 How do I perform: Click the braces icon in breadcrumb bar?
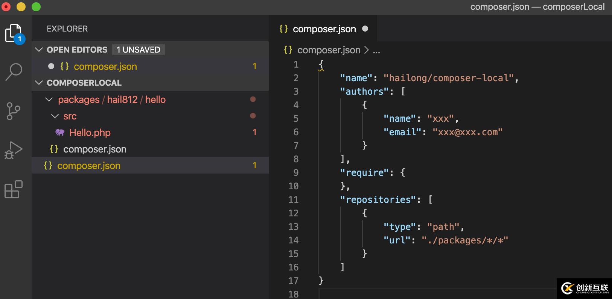click(x=288, y=50)
